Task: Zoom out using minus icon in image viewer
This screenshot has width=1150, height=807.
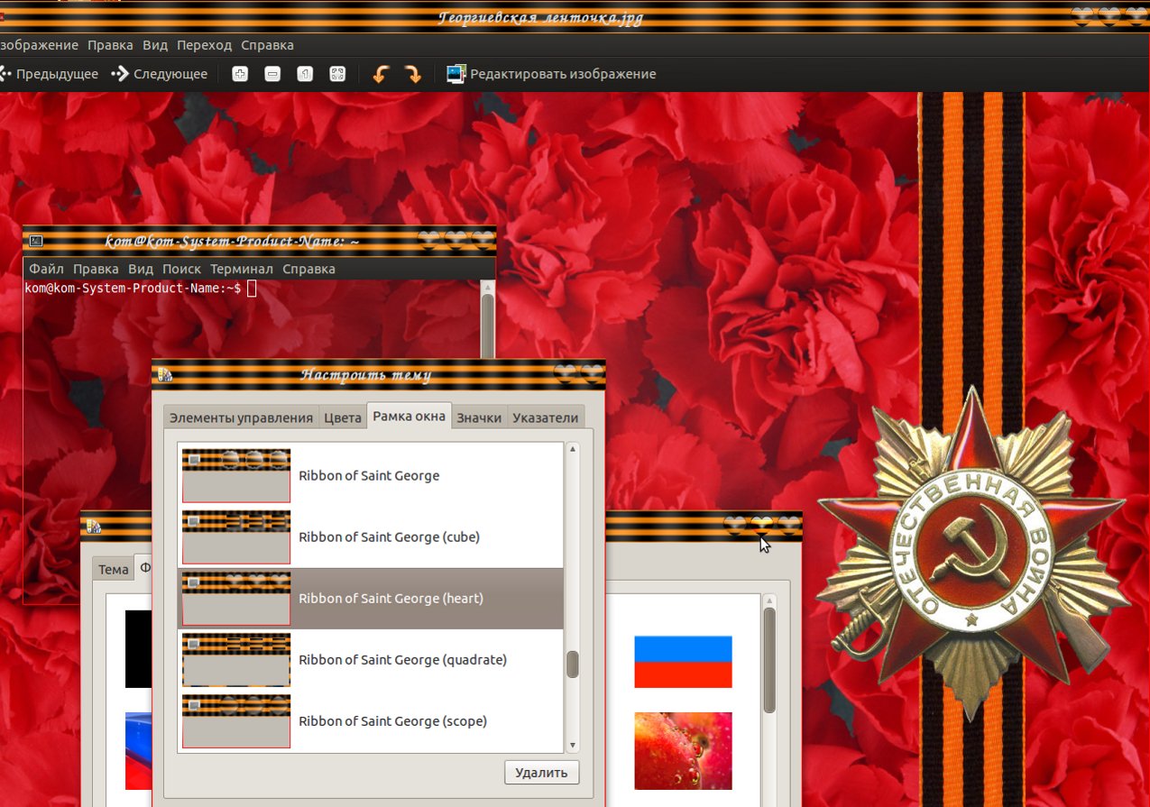Action: [x=272, y=74]
